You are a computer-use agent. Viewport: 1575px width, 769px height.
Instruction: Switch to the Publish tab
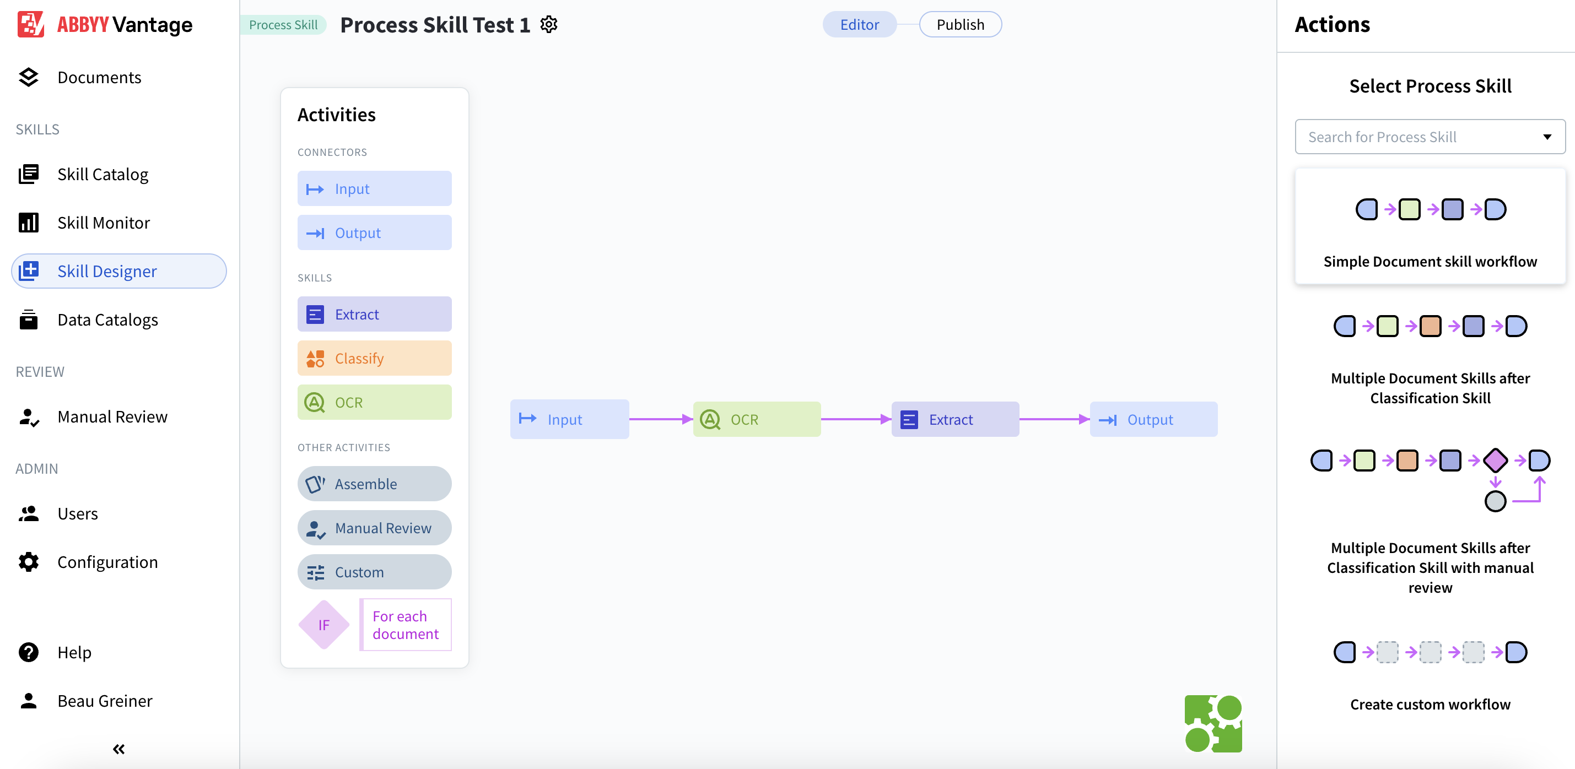[x=960, y=24]
